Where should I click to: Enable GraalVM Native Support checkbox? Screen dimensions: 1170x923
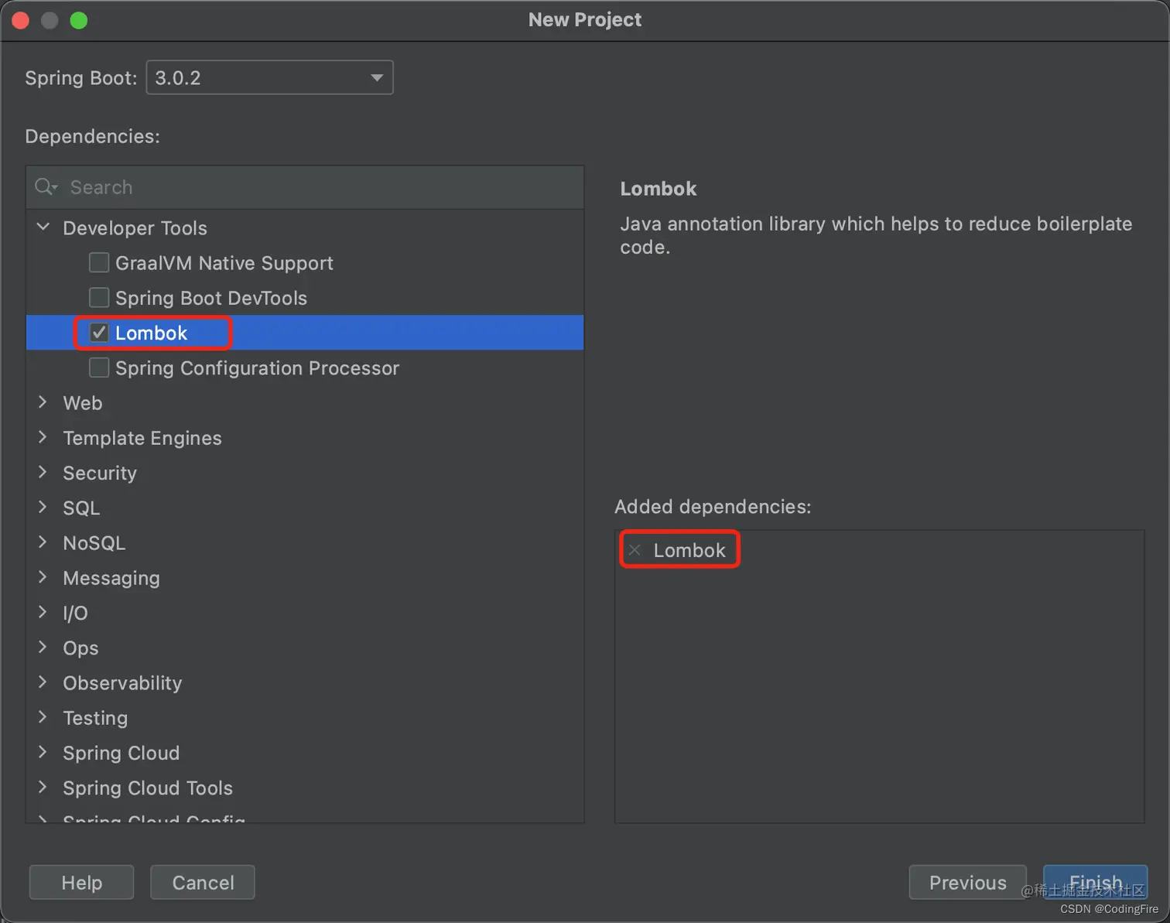tap(99, 263)
